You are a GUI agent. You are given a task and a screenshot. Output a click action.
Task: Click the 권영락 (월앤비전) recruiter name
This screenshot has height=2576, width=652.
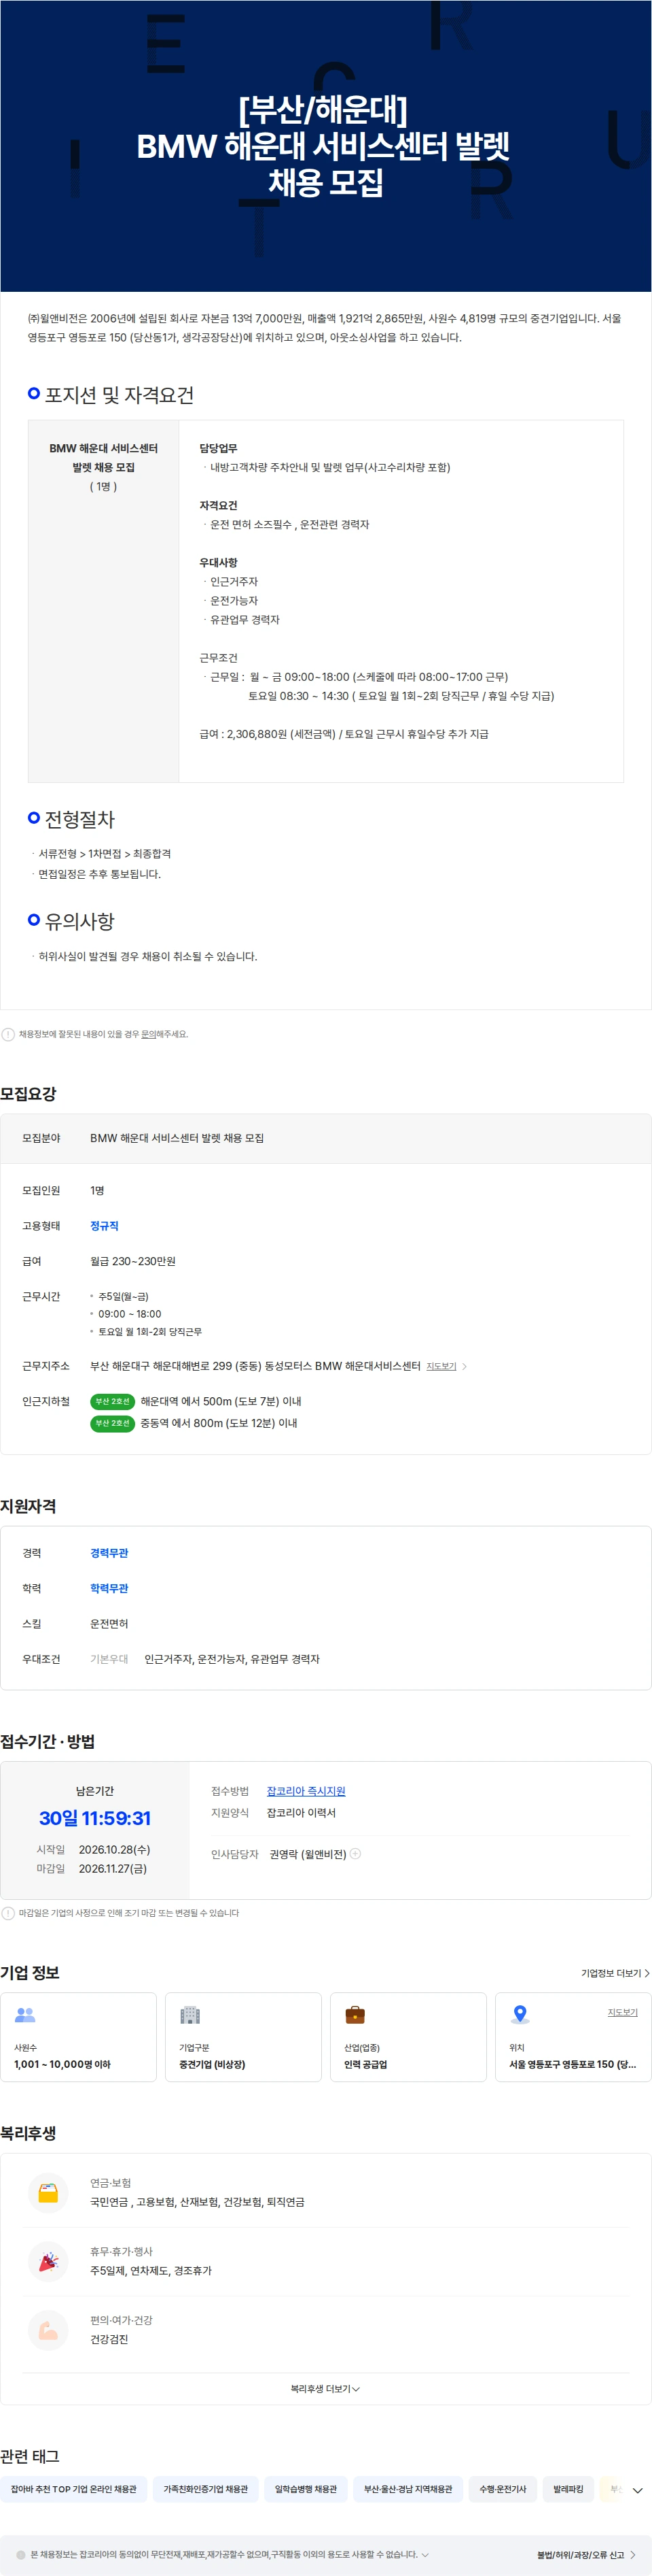tap(308, 1853)
